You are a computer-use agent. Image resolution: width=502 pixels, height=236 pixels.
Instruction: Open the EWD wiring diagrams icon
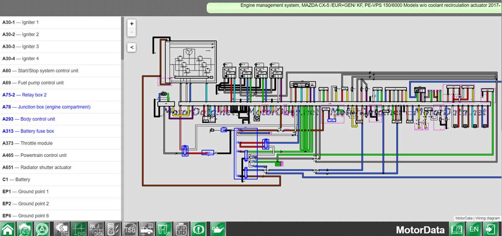79,229
